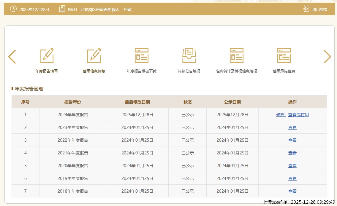Viewport: 337px width, 206px height.
Task: Select the 名称转让及授权信息填报 icon
Action: pyautogui.click(x=237, y=55)
